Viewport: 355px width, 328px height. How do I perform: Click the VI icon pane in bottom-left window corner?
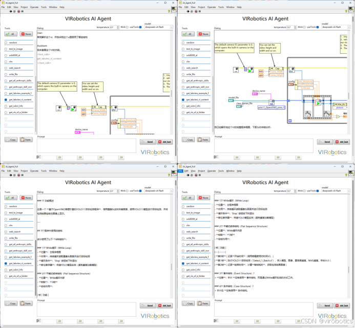(174, 173)
